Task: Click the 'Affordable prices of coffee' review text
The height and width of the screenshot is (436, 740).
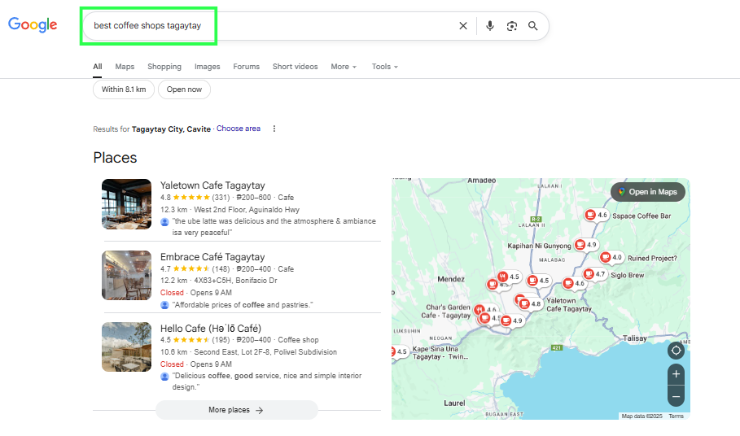Action: 242,305
